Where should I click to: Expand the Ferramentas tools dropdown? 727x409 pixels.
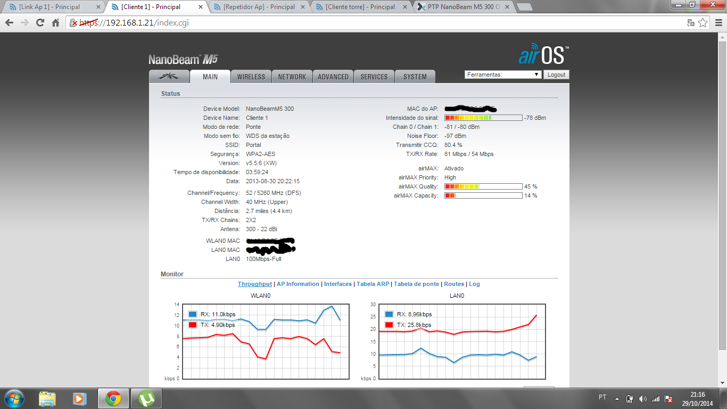point(503,75)
